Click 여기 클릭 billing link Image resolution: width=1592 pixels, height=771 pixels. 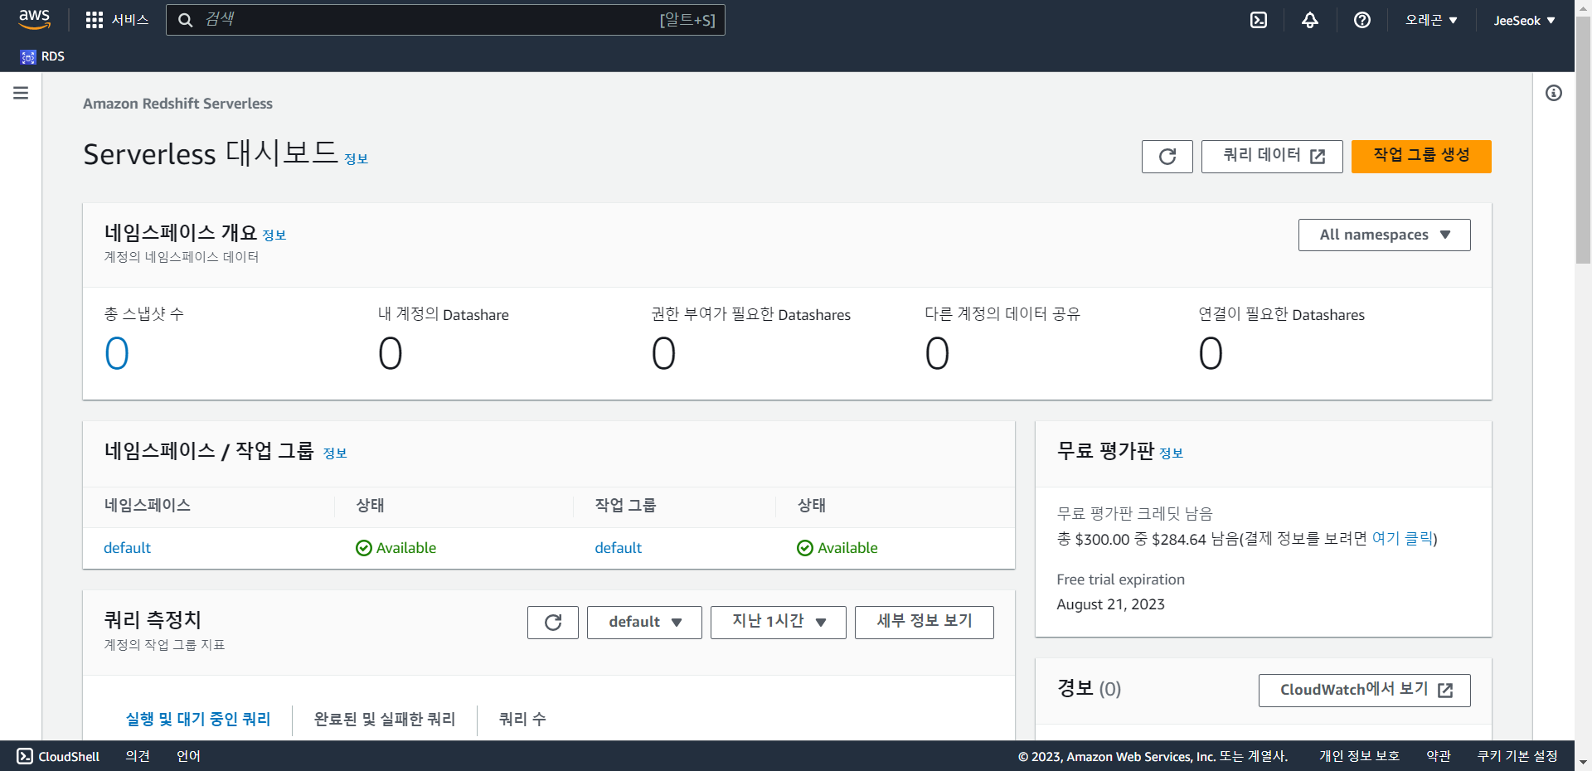click(x=1402, y=539)
